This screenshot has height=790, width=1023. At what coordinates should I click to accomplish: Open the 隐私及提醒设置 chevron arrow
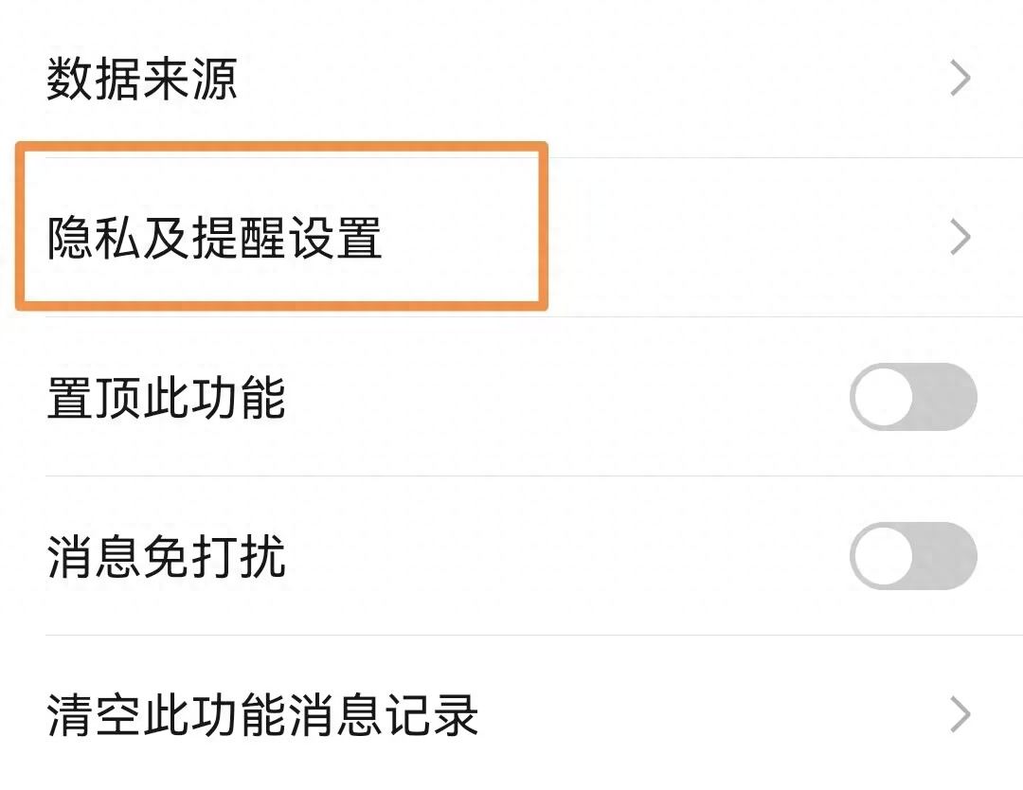960,238
